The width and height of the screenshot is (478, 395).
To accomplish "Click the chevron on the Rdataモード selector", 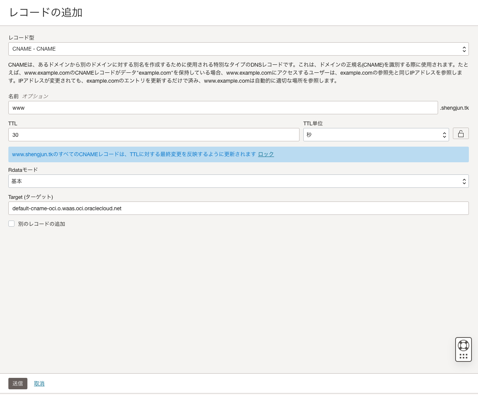I will [x=464, y=181].
